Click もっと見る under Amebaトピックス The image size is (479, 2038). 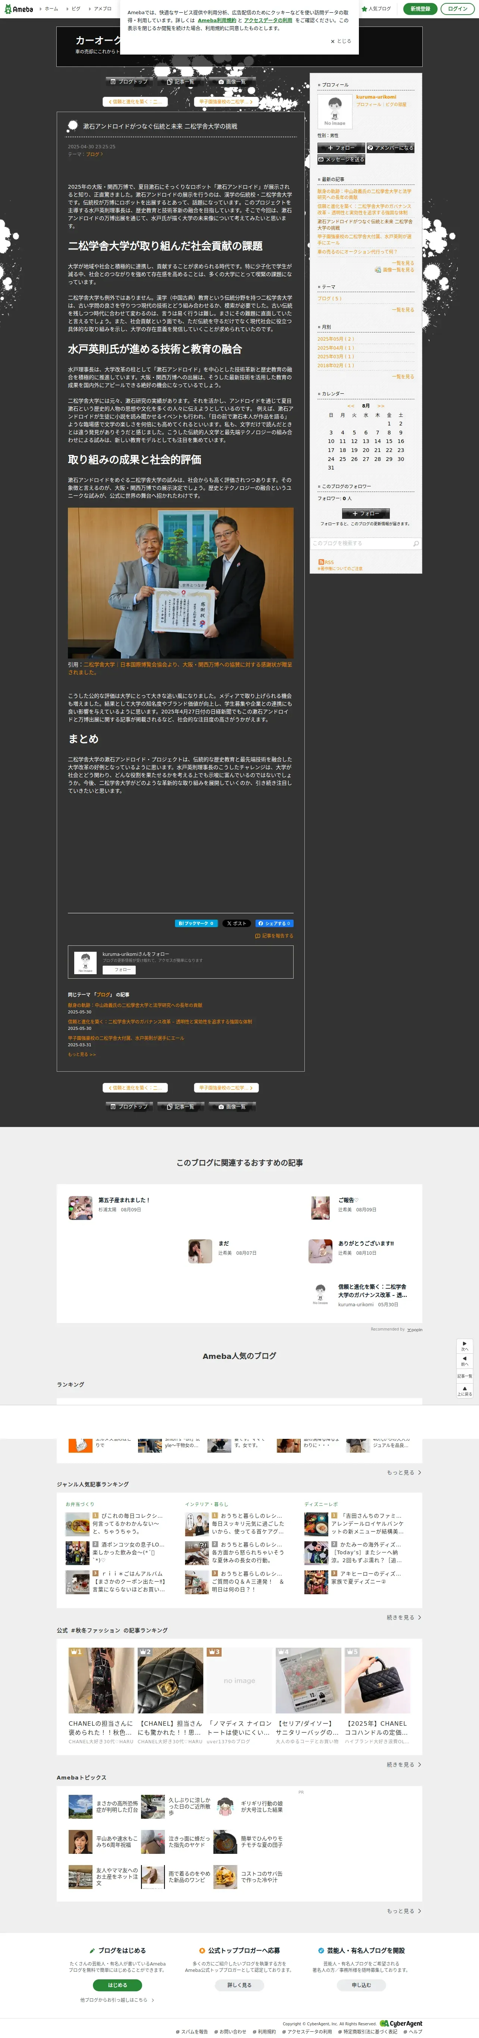(403, 1911)
